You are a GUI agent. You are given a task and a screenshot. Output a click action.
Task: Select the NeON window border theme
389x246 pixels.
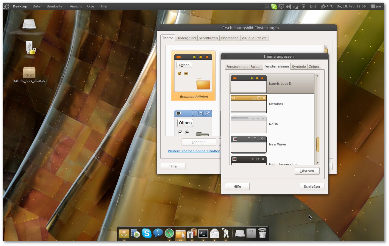tap(272, 124)
